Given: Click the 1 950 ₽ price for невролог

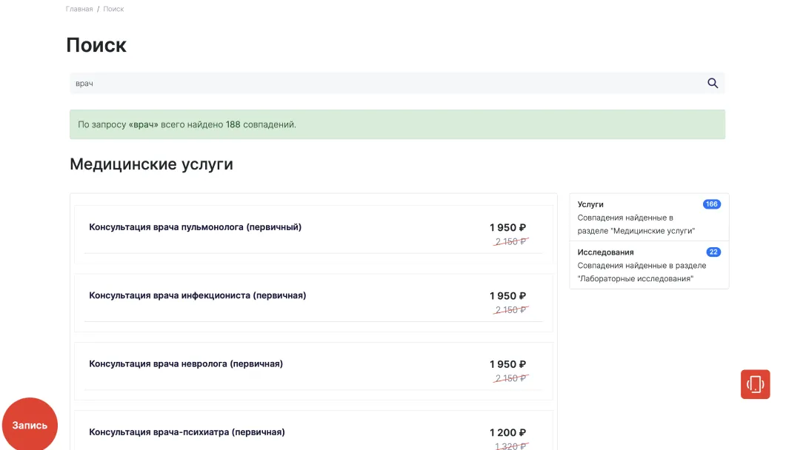Looking at the screenshot, I should click(507, 364).
